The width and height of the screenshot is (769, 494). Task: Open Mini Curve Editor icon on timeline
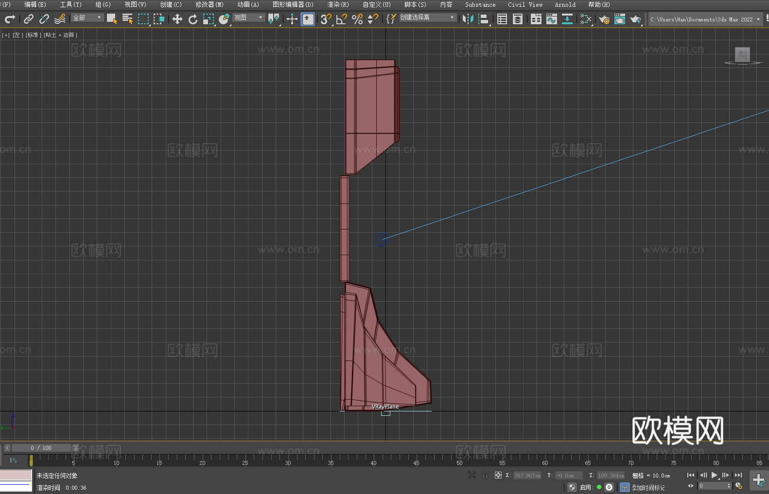(14, 460)
